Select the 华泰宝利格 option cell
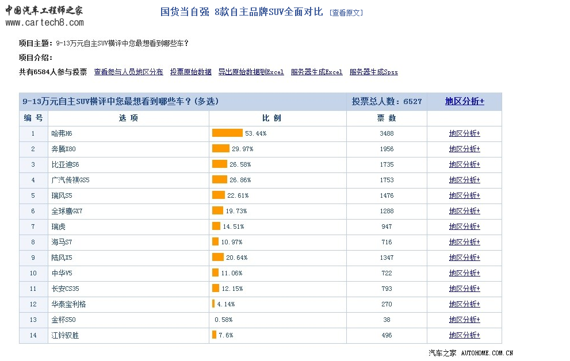The image size is (570, 361). tap(128, 304)
